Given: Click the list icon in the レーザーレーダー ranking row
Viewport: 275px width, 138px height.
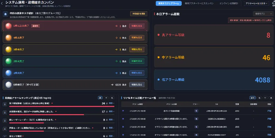Looking at the screenshot, I should tap(107, 120).
